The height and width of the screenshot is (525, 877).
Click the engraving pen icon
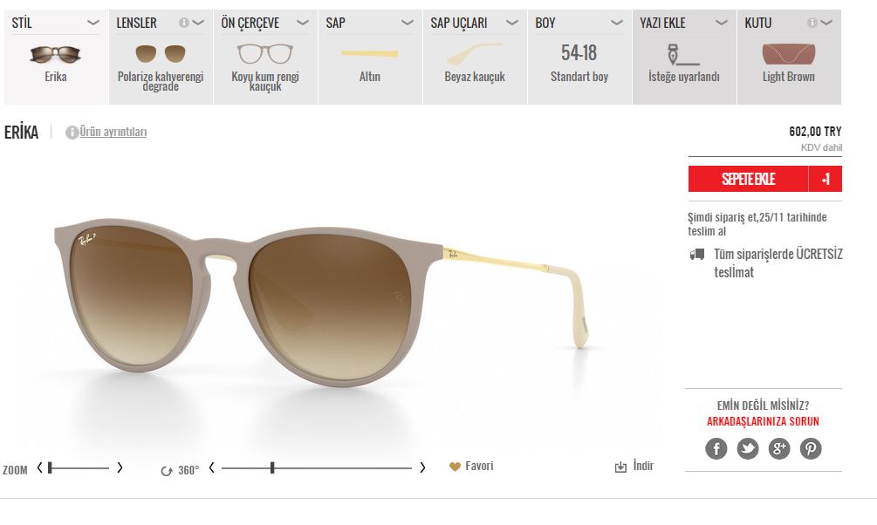click(683, 55)
